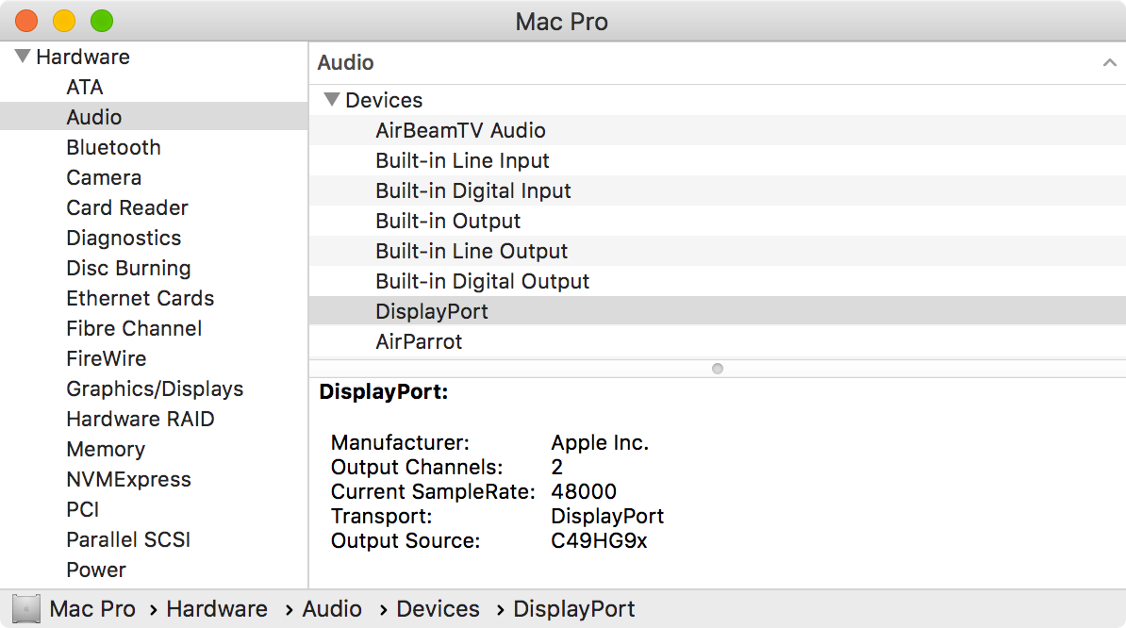Select the Built-in Digital Input device

(x=718, y=190)
